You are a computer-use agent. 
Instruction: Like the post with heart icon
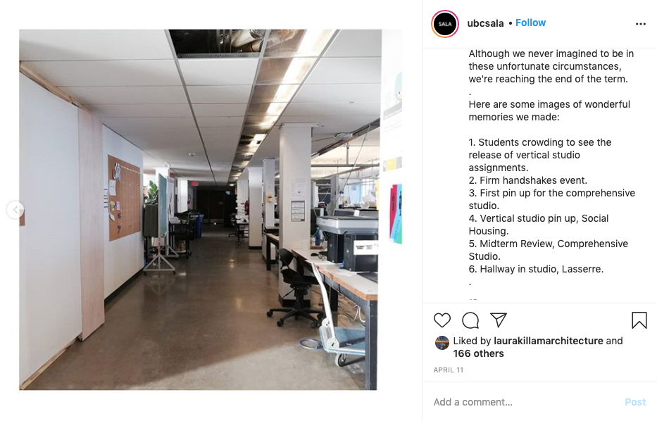442,320
